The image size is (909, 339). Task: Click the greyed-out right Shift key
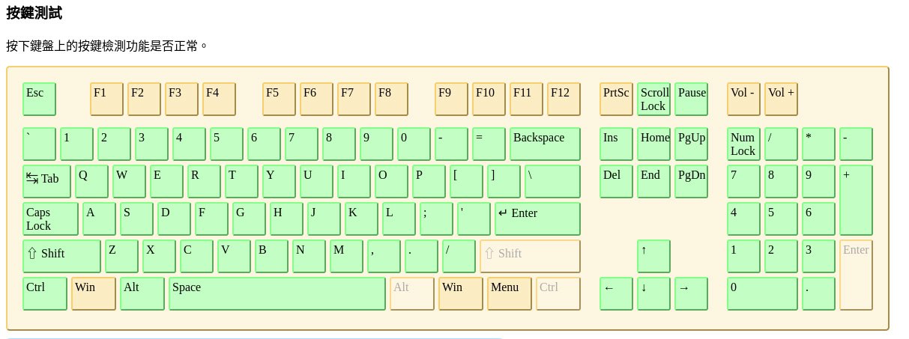click(x=530, y=256)
